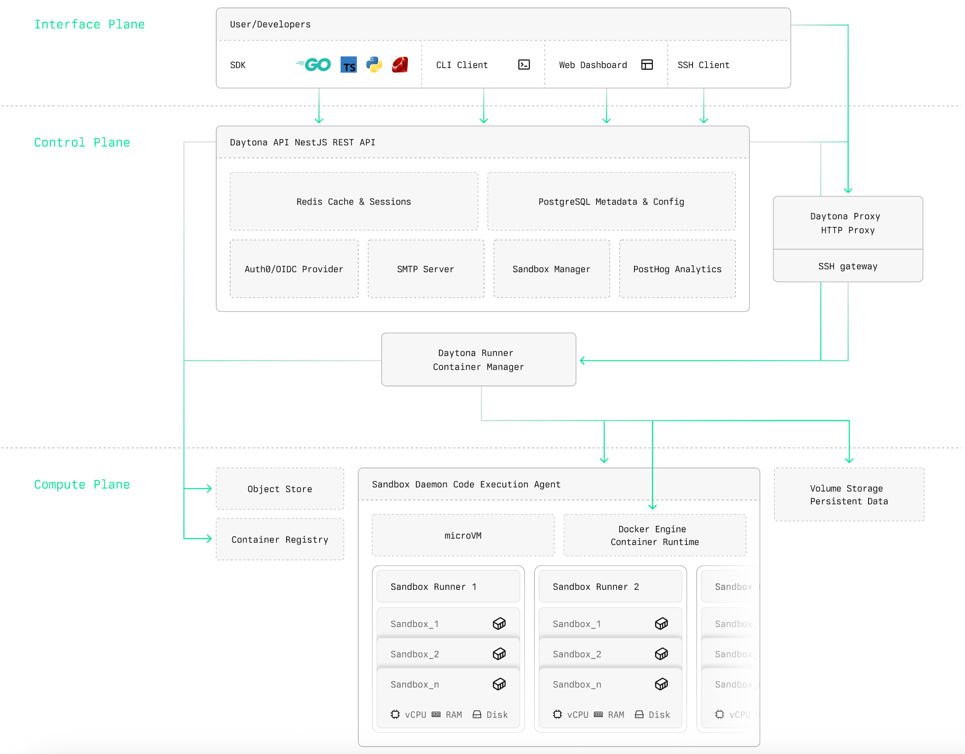Click the CLI Client terminal icon
Image resolution: width=965 pixels, height=754 pixels.
point(524,65)
